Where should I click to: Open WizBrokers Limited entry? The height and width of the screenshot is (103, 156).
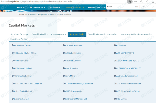tap(23, 45)
